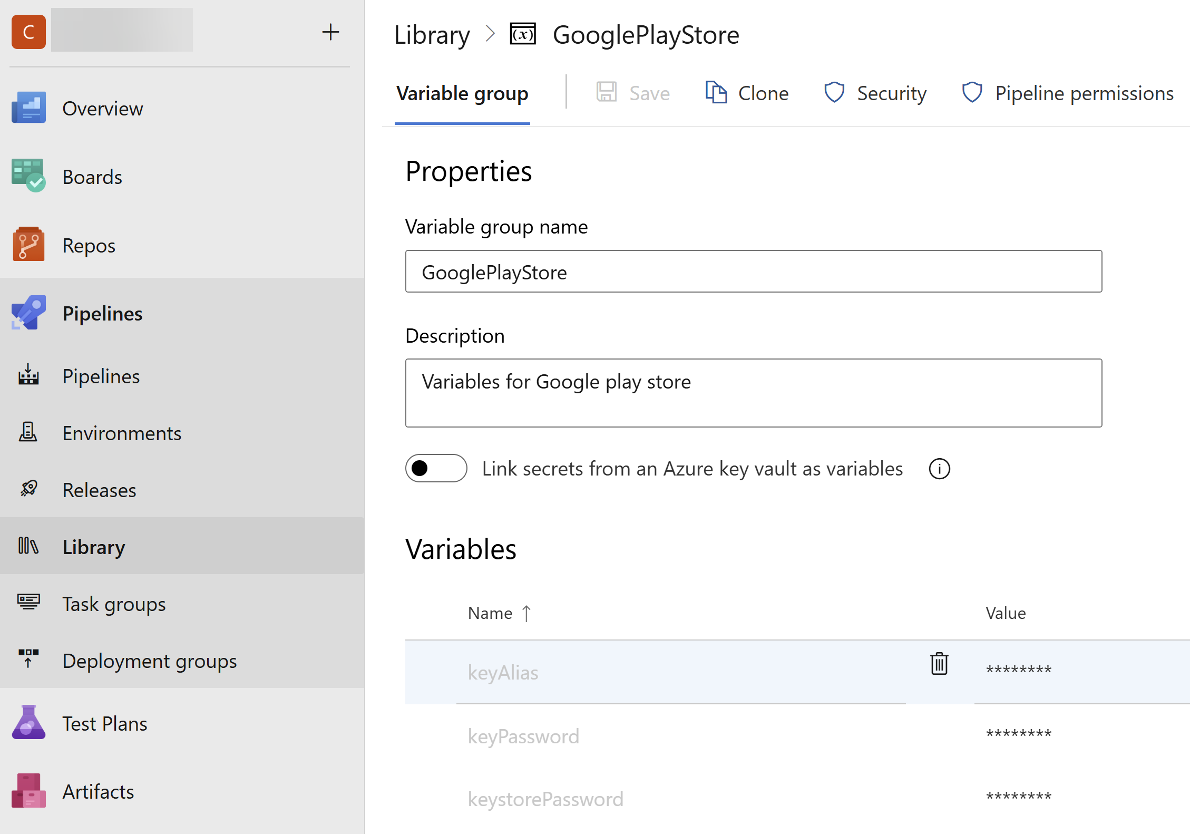Click the plus icon to add new item
Viewport: 1190px width, 834px height.
tap(330, 32)
